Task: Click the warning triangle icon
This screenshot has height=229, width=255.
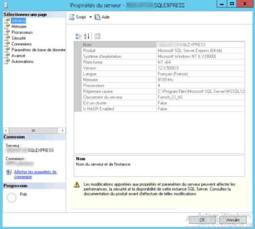Action: (x=77, y=184)
